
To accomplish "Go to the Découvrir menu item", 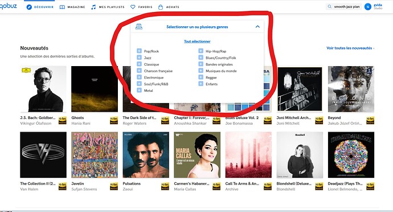I will click(44, 7).
